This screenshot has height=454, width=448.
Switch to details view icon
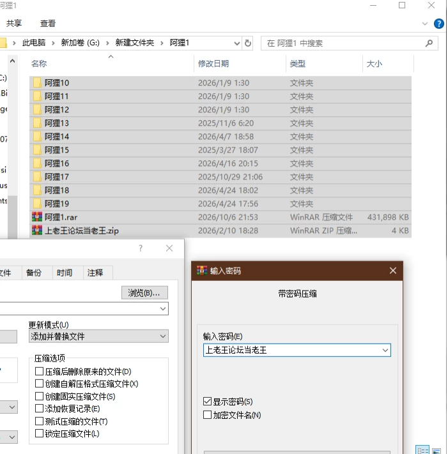[x=422, y=450]
